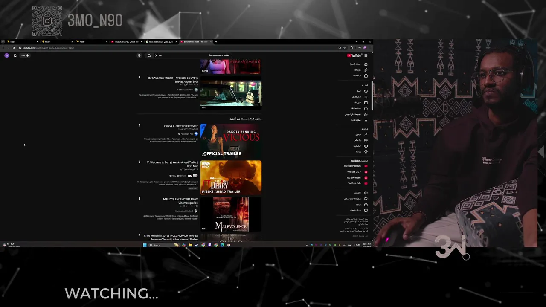Switch to 'texas chainsaw 3d' search tab
Image resolution: width=546 pixels, height=307 pixels.
coord(161,42)
